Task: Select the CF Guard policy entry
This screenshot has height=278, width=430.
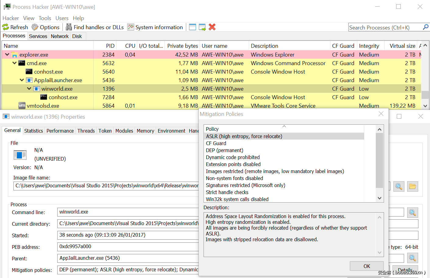Action: coord(216,143)
